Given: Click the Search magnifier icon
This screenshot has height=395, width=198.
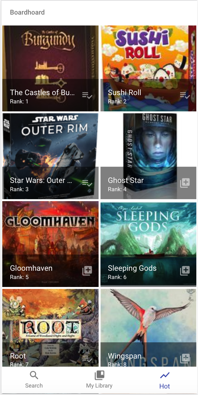Looking at the screenshot, I should coord(34,375).
